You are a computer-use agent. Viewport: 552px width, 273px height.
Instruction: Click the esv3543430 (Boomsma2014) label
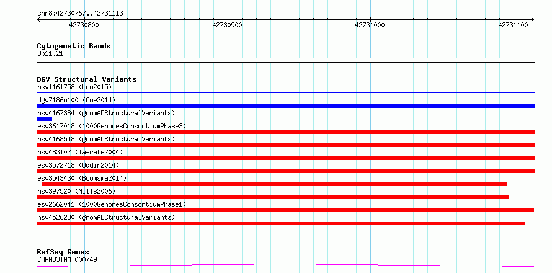click(82, 178)
